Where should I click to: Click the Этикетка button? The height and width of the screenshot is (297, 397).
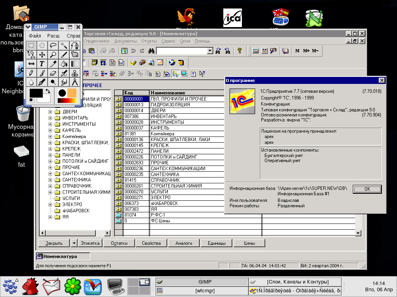[x=90, y=243]
